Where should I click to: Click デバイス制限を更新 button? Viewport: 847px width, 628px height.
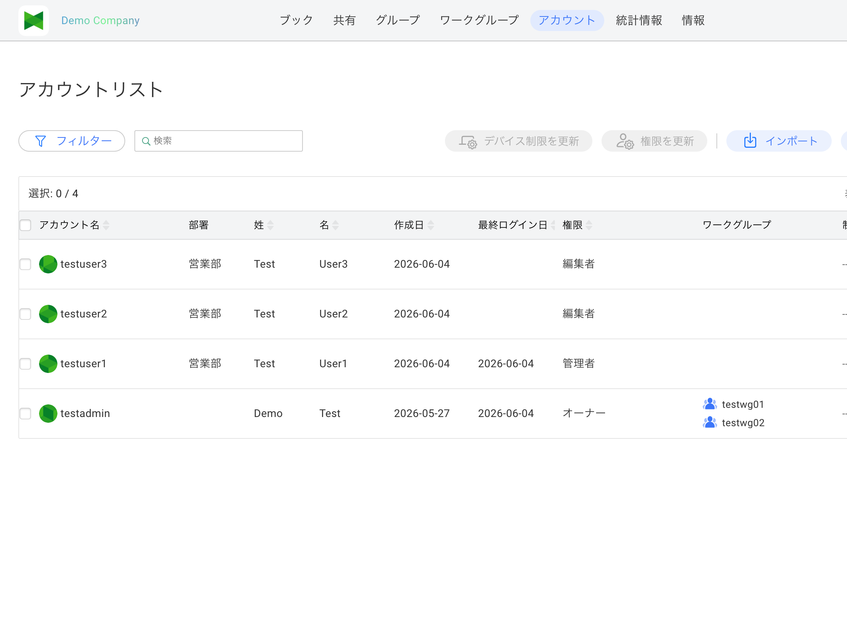(x=518, y=141)
